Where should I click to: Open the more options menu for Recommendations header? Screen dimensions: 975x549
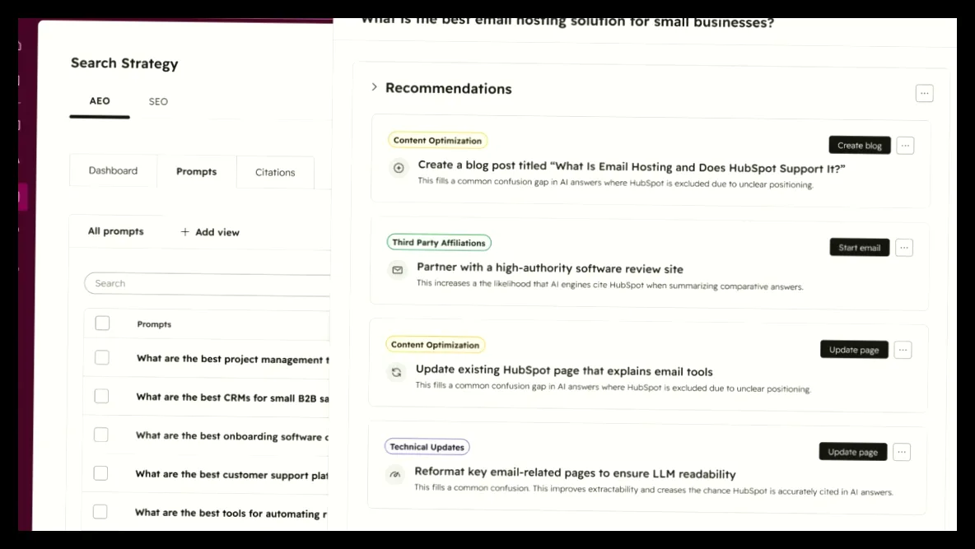point(925,93)
